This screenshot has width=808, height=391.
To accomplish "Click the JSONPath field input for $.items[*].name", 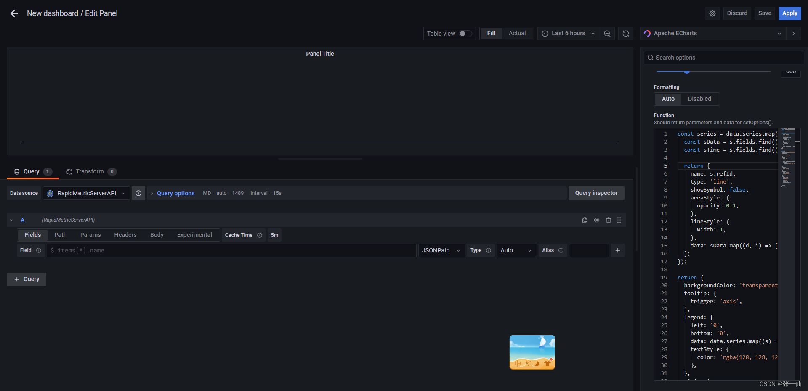I will point(231,250).
